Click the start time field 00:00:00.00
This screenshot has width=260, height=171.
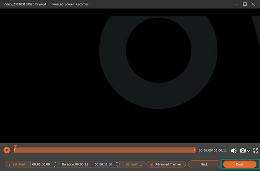pyautogui.click(x=41, y=164)
